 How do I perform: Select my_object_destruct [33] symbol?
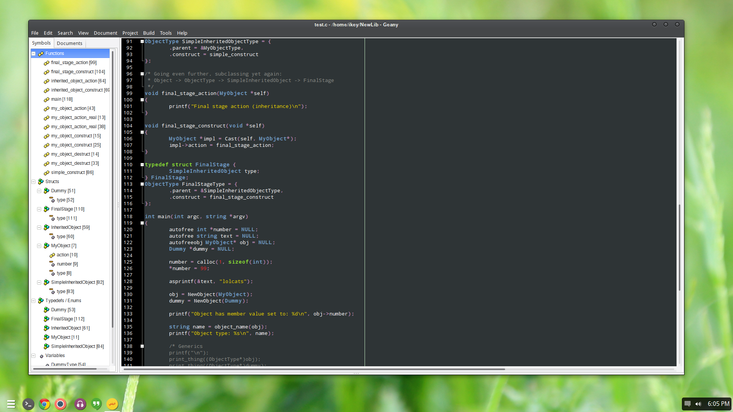75,163
